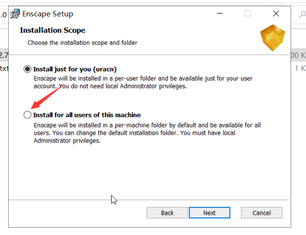Click the Enscape Setup title text
Screen dimensions: 306x235
48,14
